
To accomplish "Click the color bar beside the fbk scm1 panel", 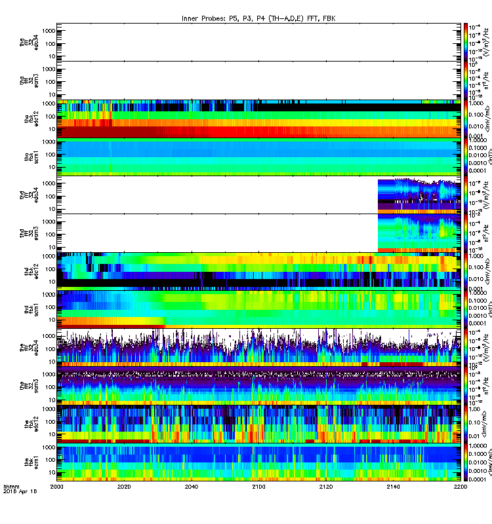I will pos(465,462).
